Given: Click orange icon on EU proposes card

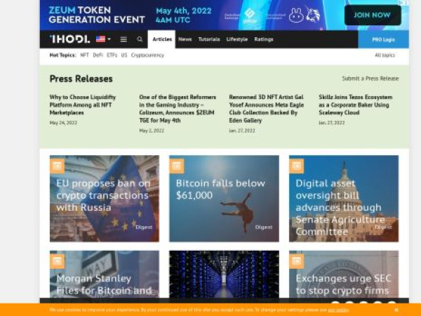Looking at the screenshot, I should click(58, 166).
